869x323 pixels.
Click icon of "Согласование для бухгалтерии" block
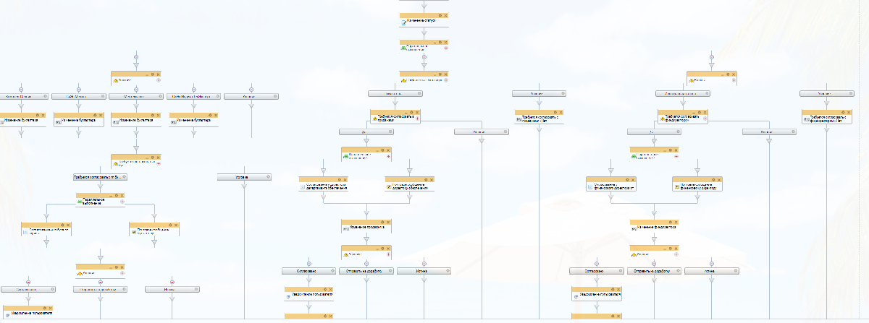25,233
